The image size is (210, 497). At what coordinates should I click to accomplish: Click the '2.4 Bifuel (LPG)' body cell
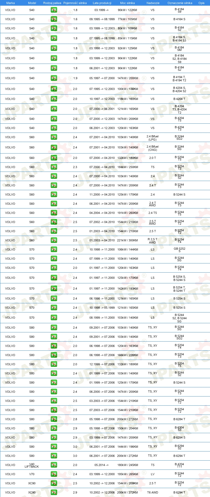(x=153, y=138)
